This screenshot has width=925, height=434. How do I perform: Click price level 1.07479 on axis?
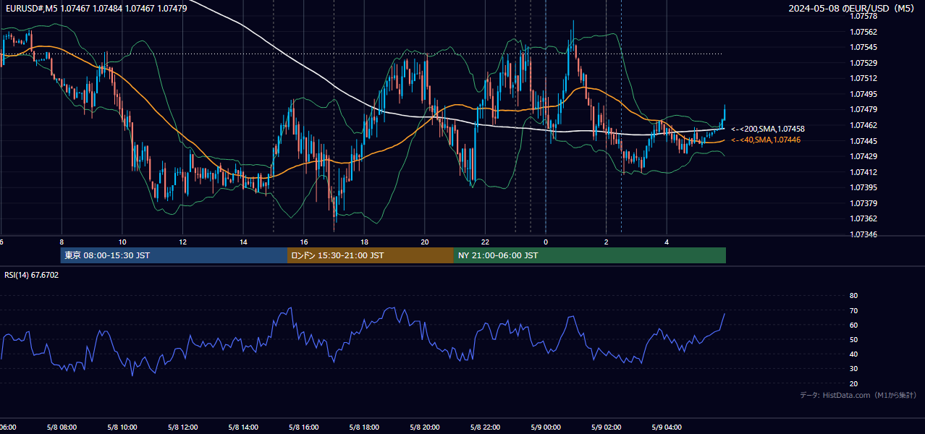pos(863,109)
